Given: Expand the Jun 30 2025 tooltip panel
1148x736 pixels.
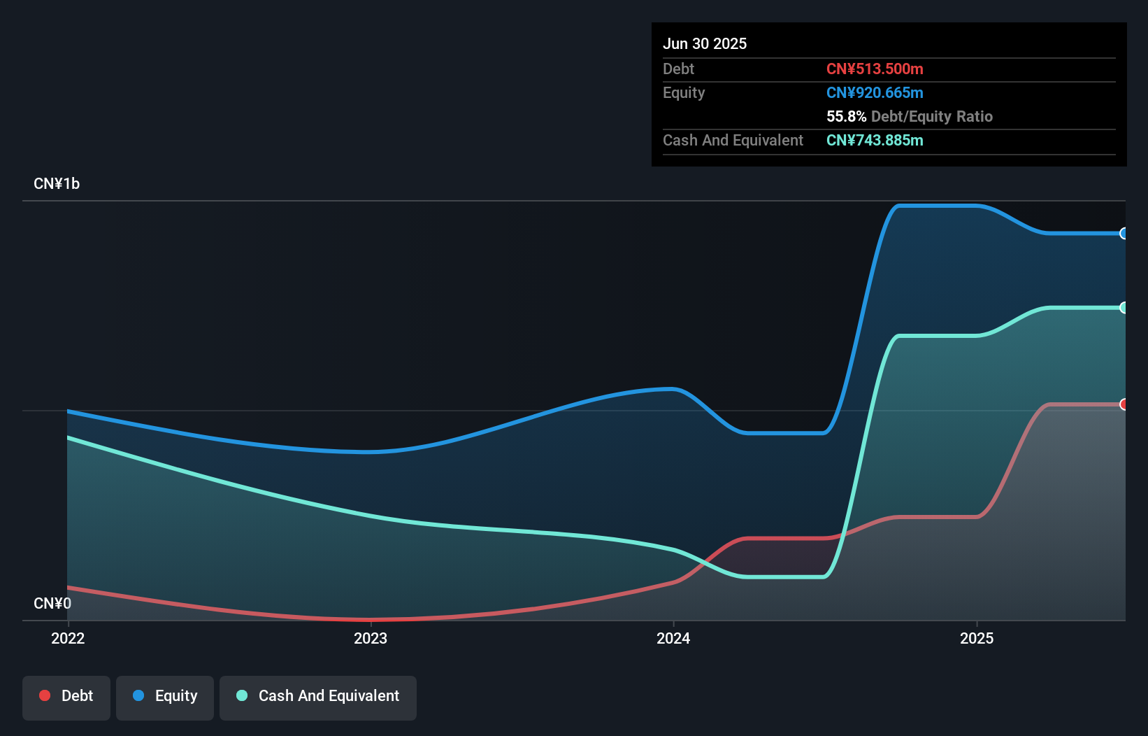Looking at the screenshot, I should tap(705, 43).
